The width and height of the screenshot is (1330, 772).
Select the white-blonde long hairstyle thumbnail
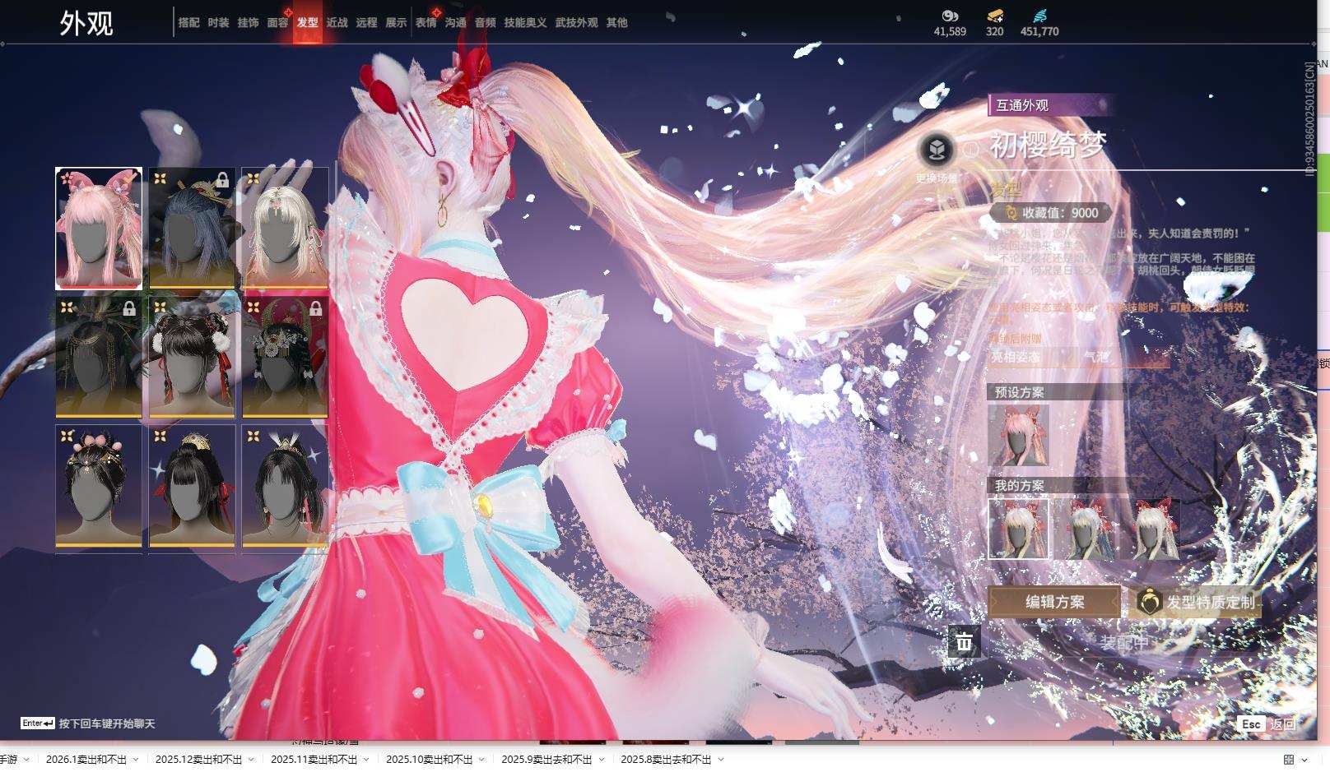[285, 229]
